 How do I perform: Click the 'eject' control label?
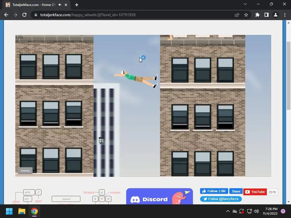pos(38,201)
